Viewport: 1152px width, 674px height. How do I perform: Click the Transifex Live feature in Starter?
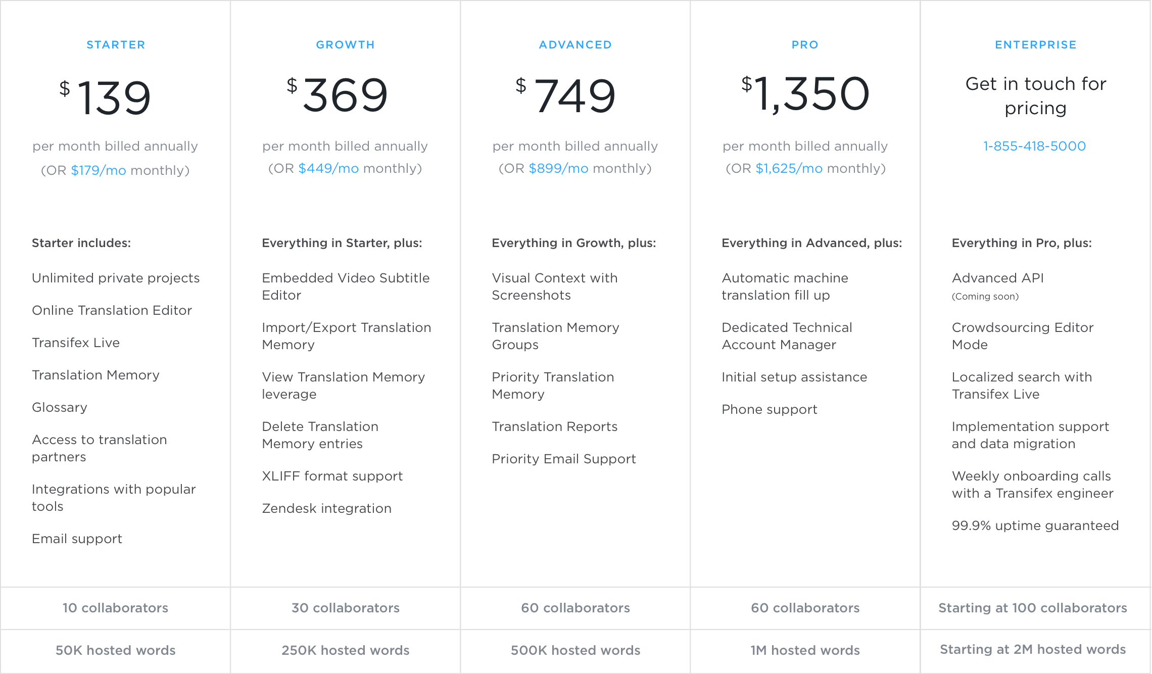coord(76,343)
